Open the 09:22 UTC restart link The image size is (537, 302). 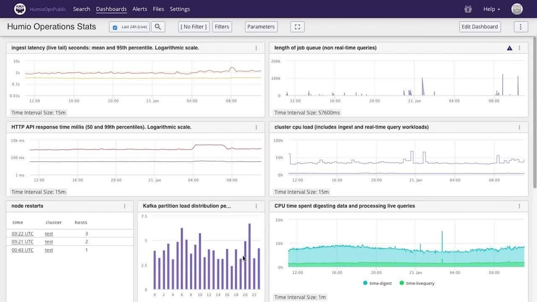pyautogui.click(x=23, y=234)
